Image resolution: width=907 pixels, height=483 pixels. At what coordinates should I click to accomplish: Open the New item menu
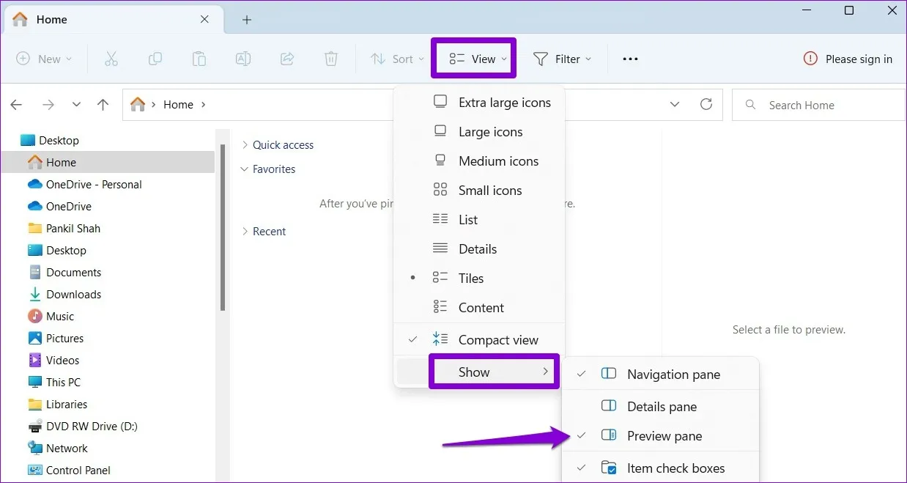point(44,59)
